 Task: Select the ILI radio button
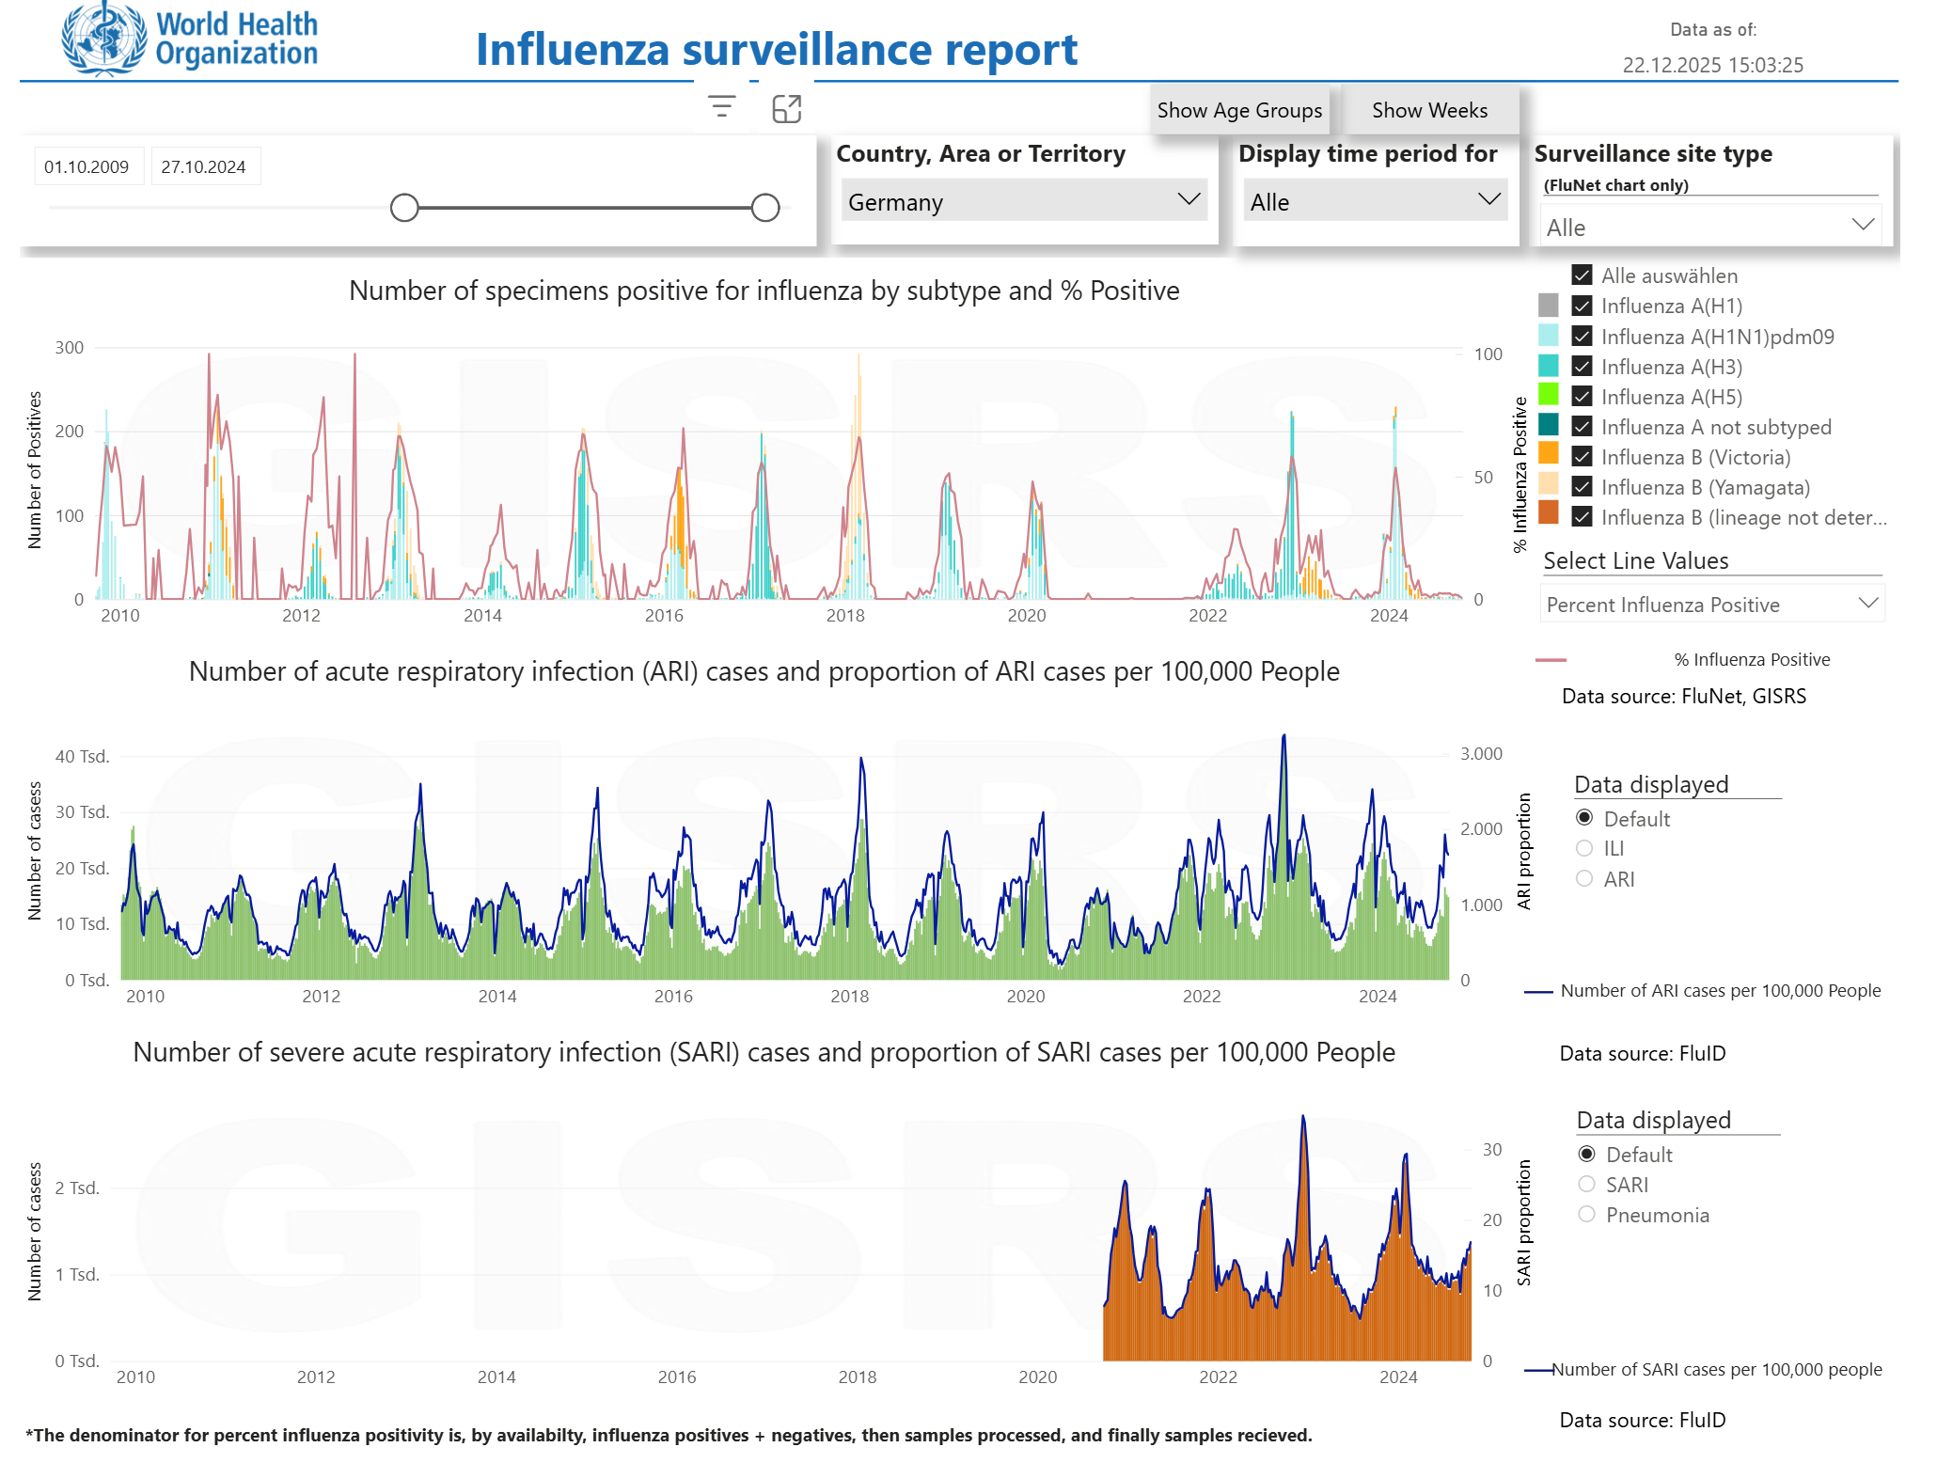[1584, 849]
